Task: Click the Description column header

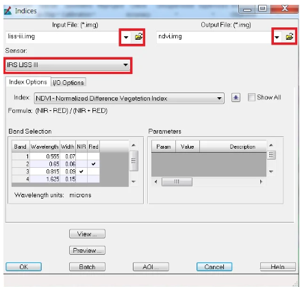Action: pyautogui.click(x=233, y=147)
